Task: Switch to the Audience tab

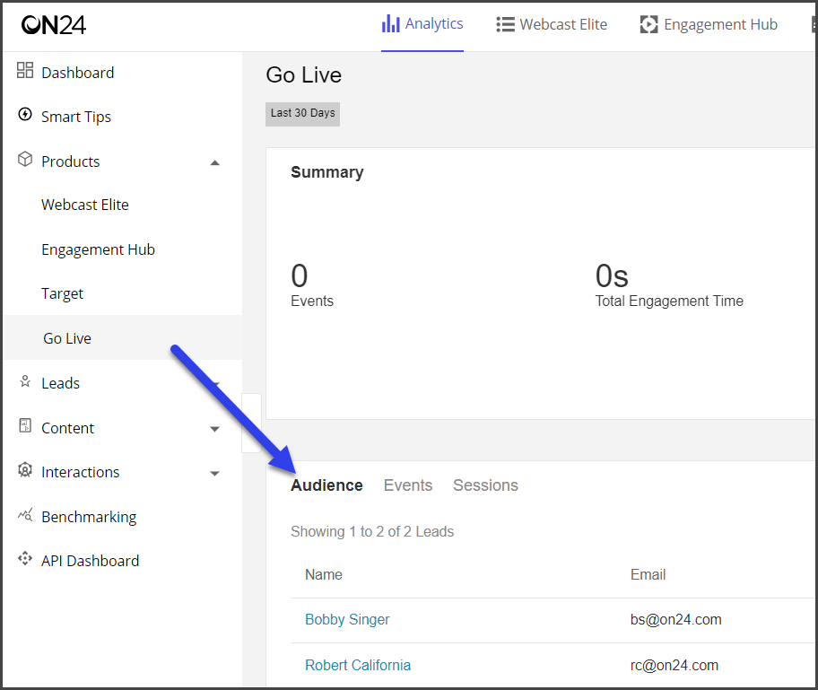Action: coord(326,485)
